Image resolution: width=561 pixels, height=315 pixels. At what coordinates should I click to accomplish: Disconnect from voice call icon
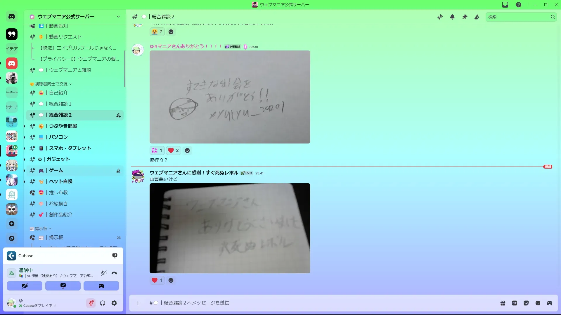(114, 273)
